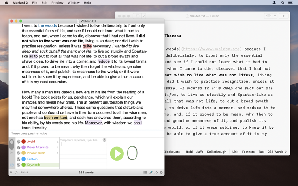Click the play preview button in editor toolbar
This screenshot has width=298, height=186.
(x=283, y=16)
